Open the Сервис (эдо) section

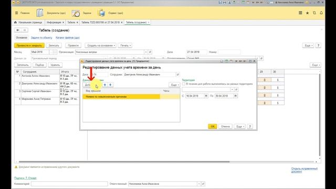[110, 13]
